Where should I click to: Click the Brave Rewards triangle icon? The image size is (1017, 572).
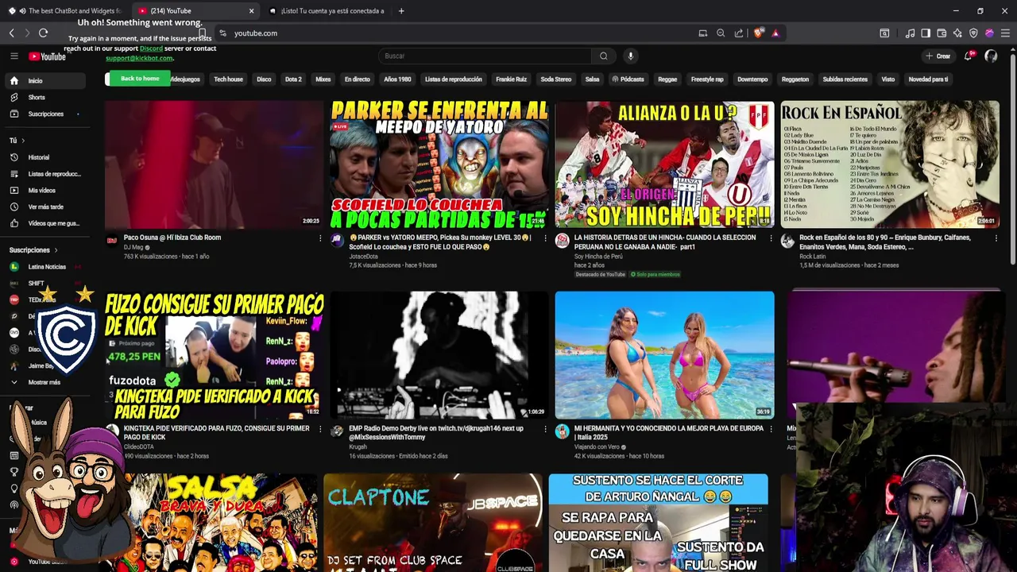[x=775, y=33]
